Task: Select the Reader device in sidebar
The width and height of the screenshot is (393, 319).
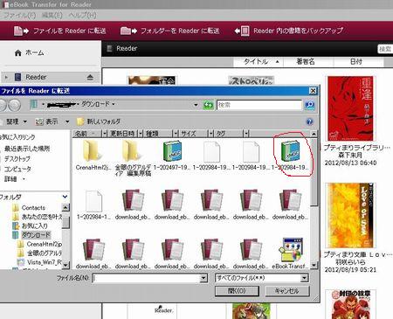Action: [x=36, y=77]
